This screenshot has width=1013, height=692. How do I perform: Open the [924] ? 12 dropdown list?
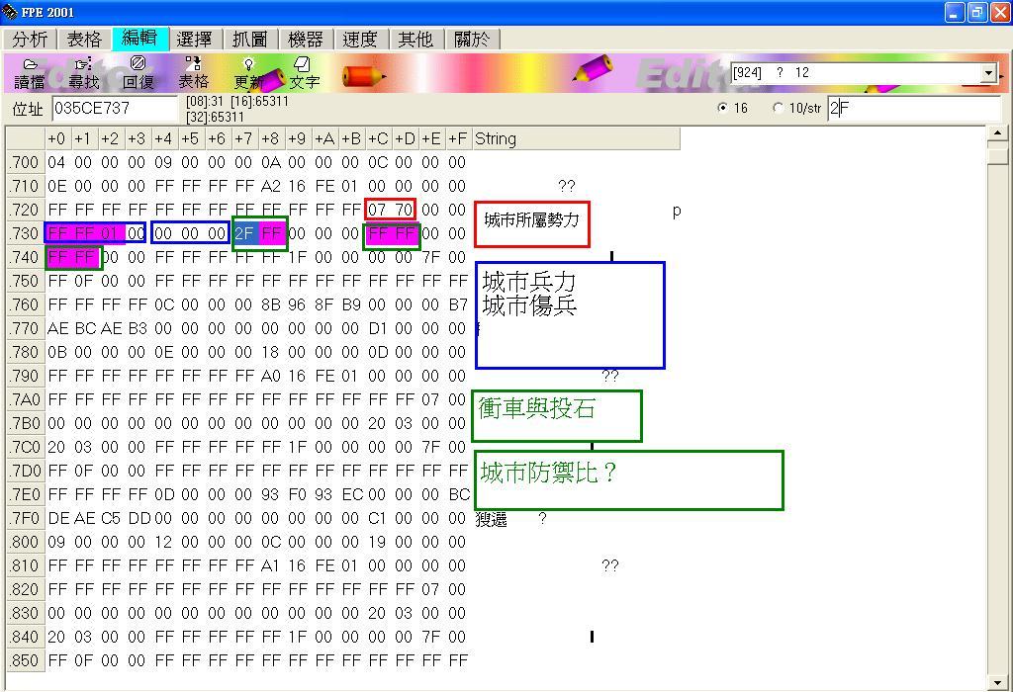(x=988, y=73)
